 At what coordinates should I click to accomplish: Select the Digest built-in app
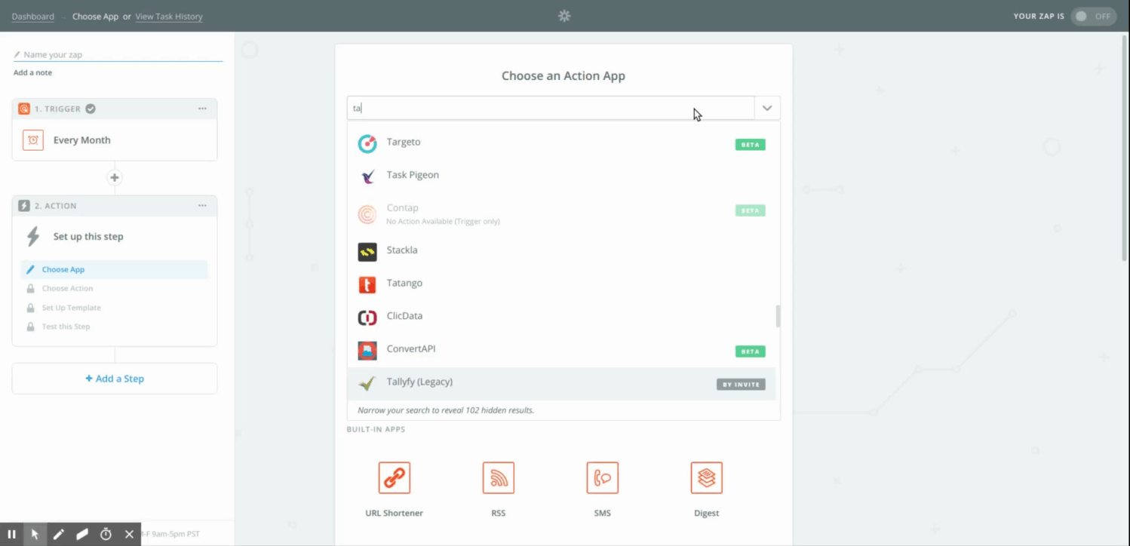click(706, 477)
